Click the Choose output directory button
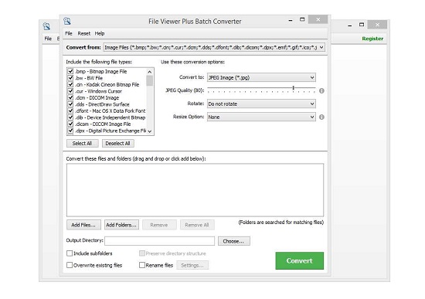The height and width of the screenshot is (299, 425). point(233,241)
